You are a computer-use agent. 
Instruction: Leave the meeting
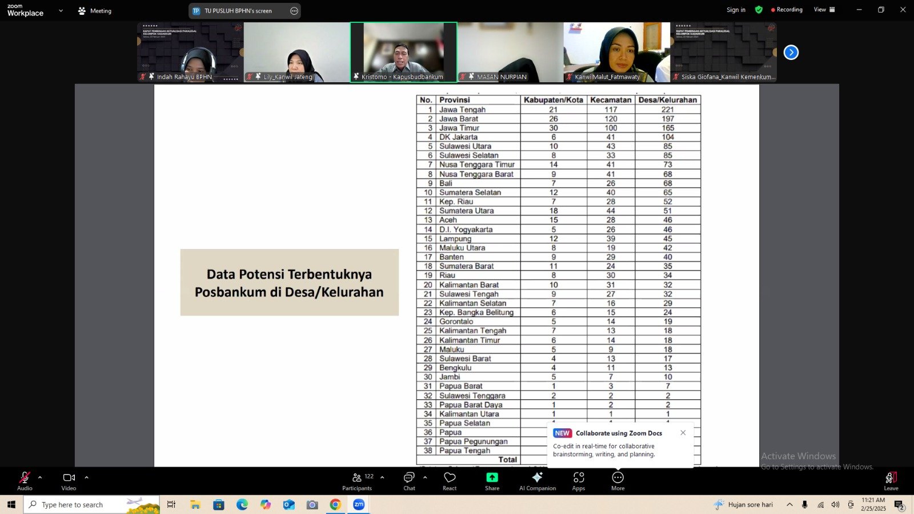(891, 481)
